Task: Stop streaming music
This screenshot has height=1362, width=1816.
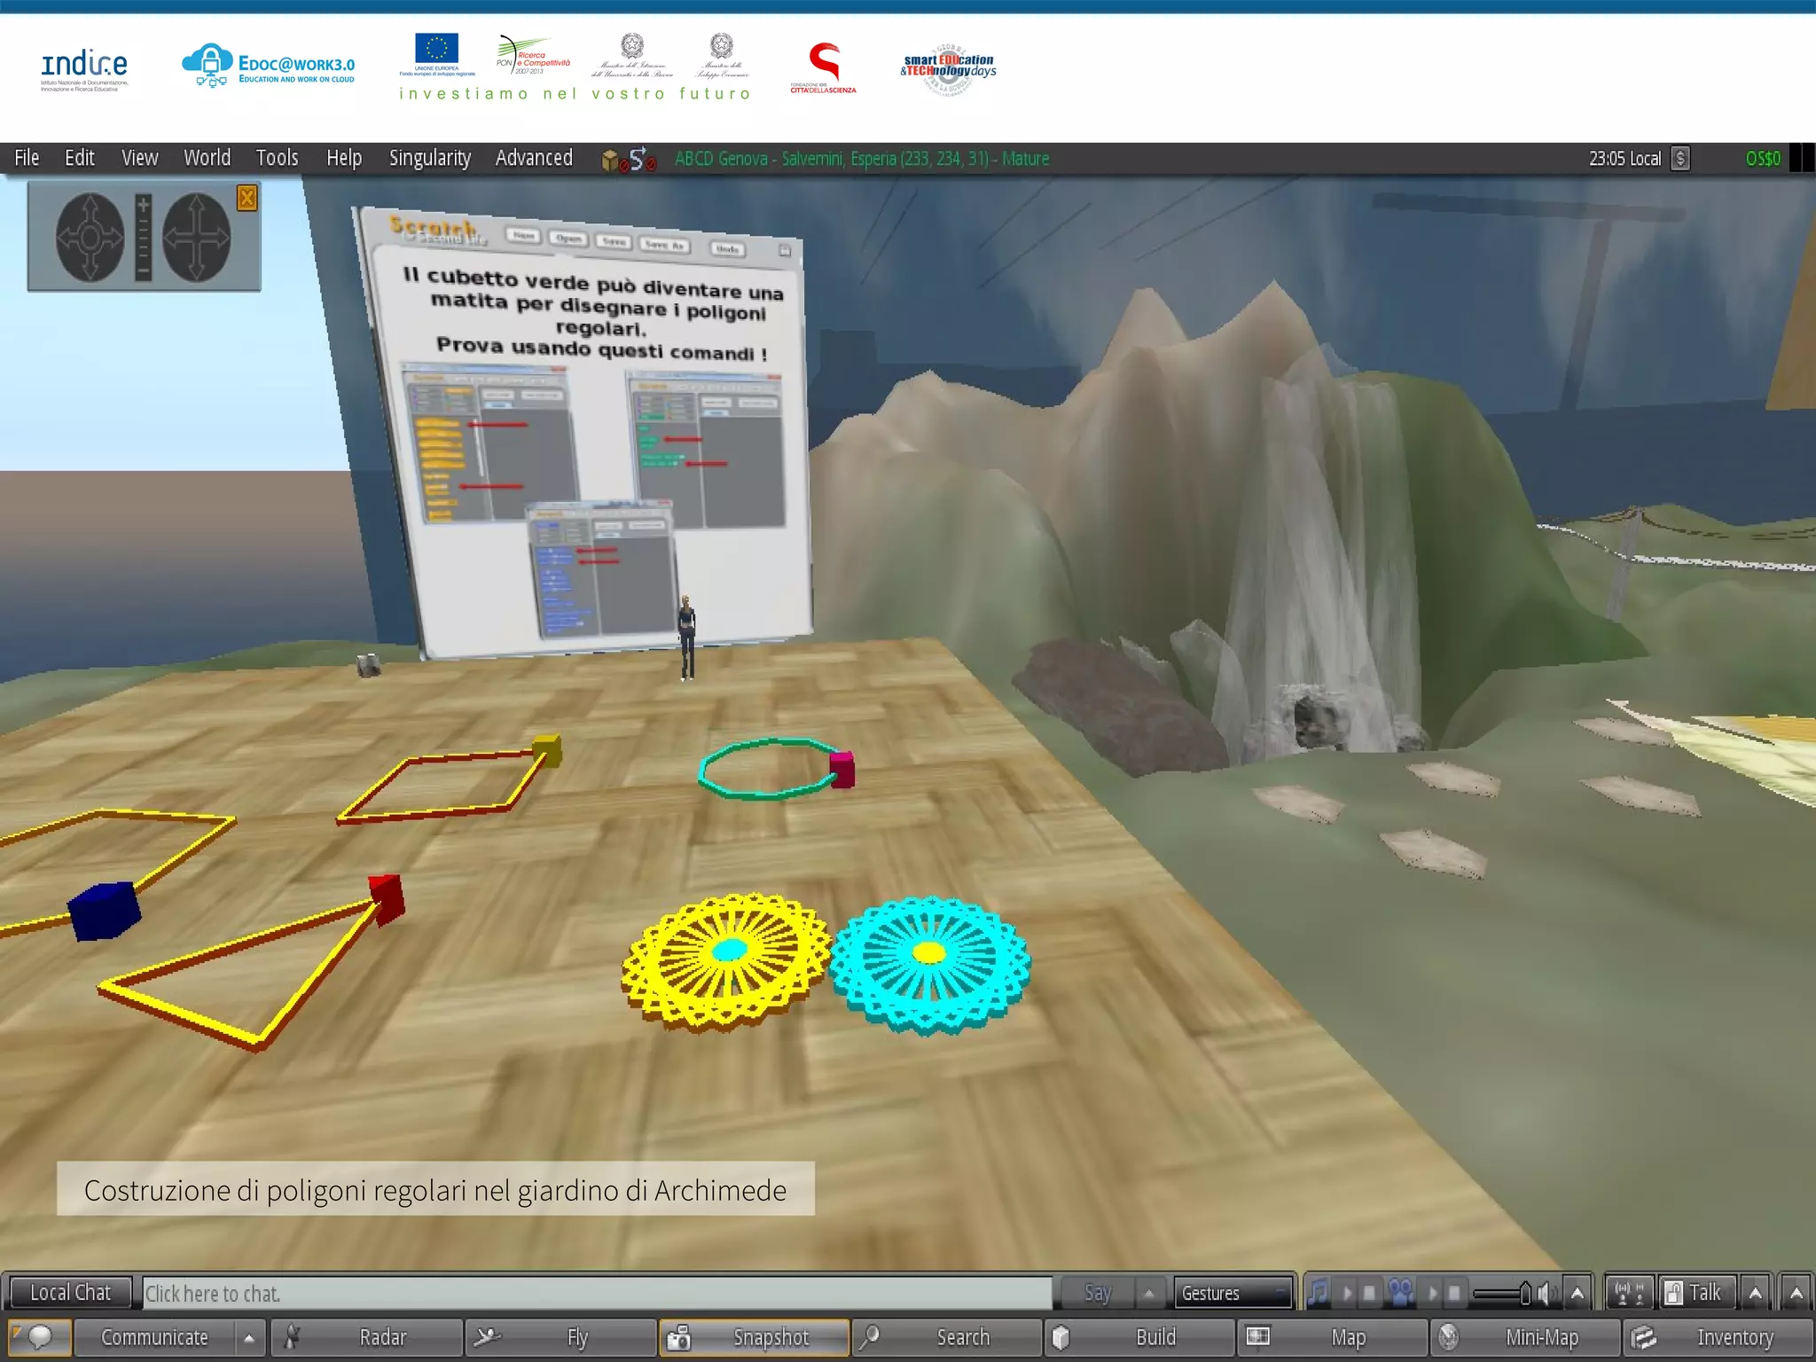Action: point(1369,1293)
